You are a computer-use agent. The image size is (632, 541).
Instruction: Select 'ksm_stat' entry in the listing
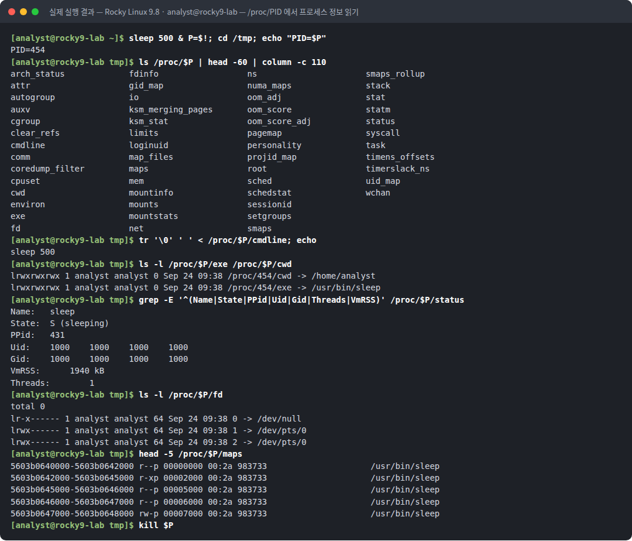pyautogui.click(x=148, y=121)
